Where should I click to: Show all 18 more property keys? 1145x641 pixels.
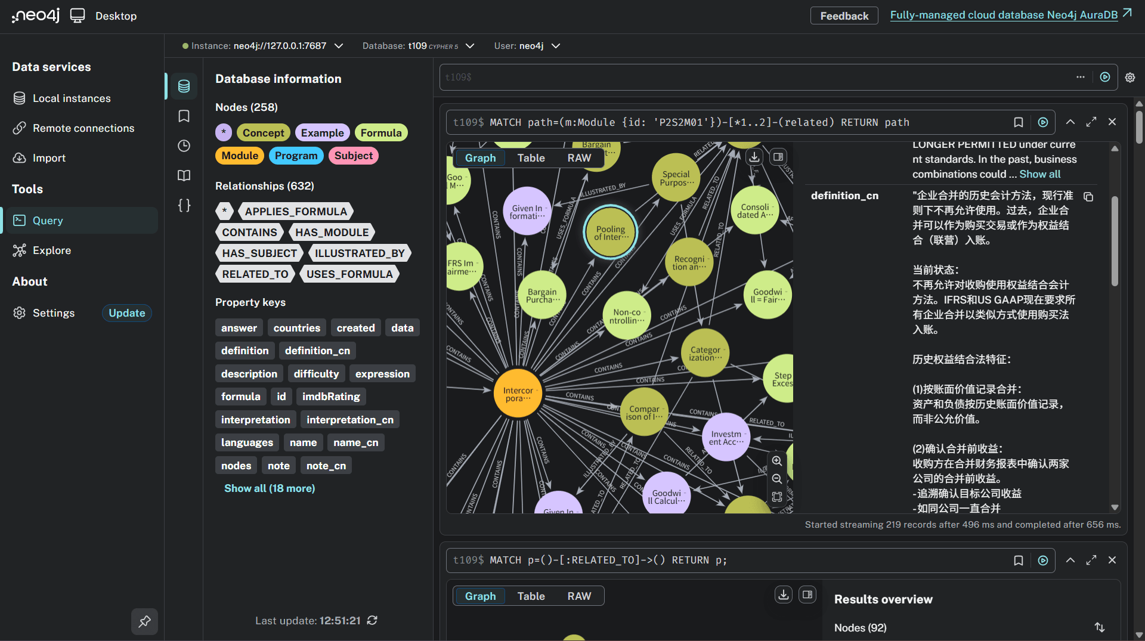click(x=269, y=488)
